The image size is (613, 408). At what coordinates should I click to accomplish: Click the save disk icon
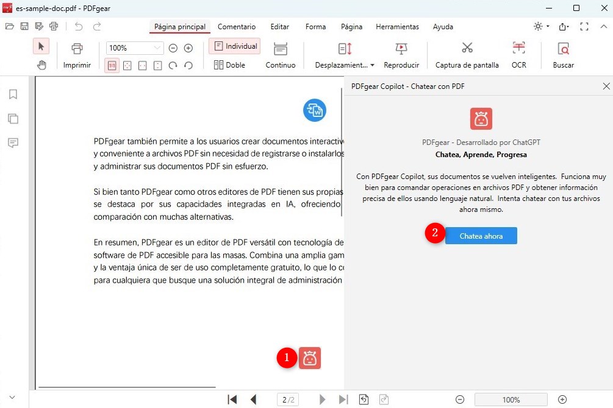tap(24, 27)
